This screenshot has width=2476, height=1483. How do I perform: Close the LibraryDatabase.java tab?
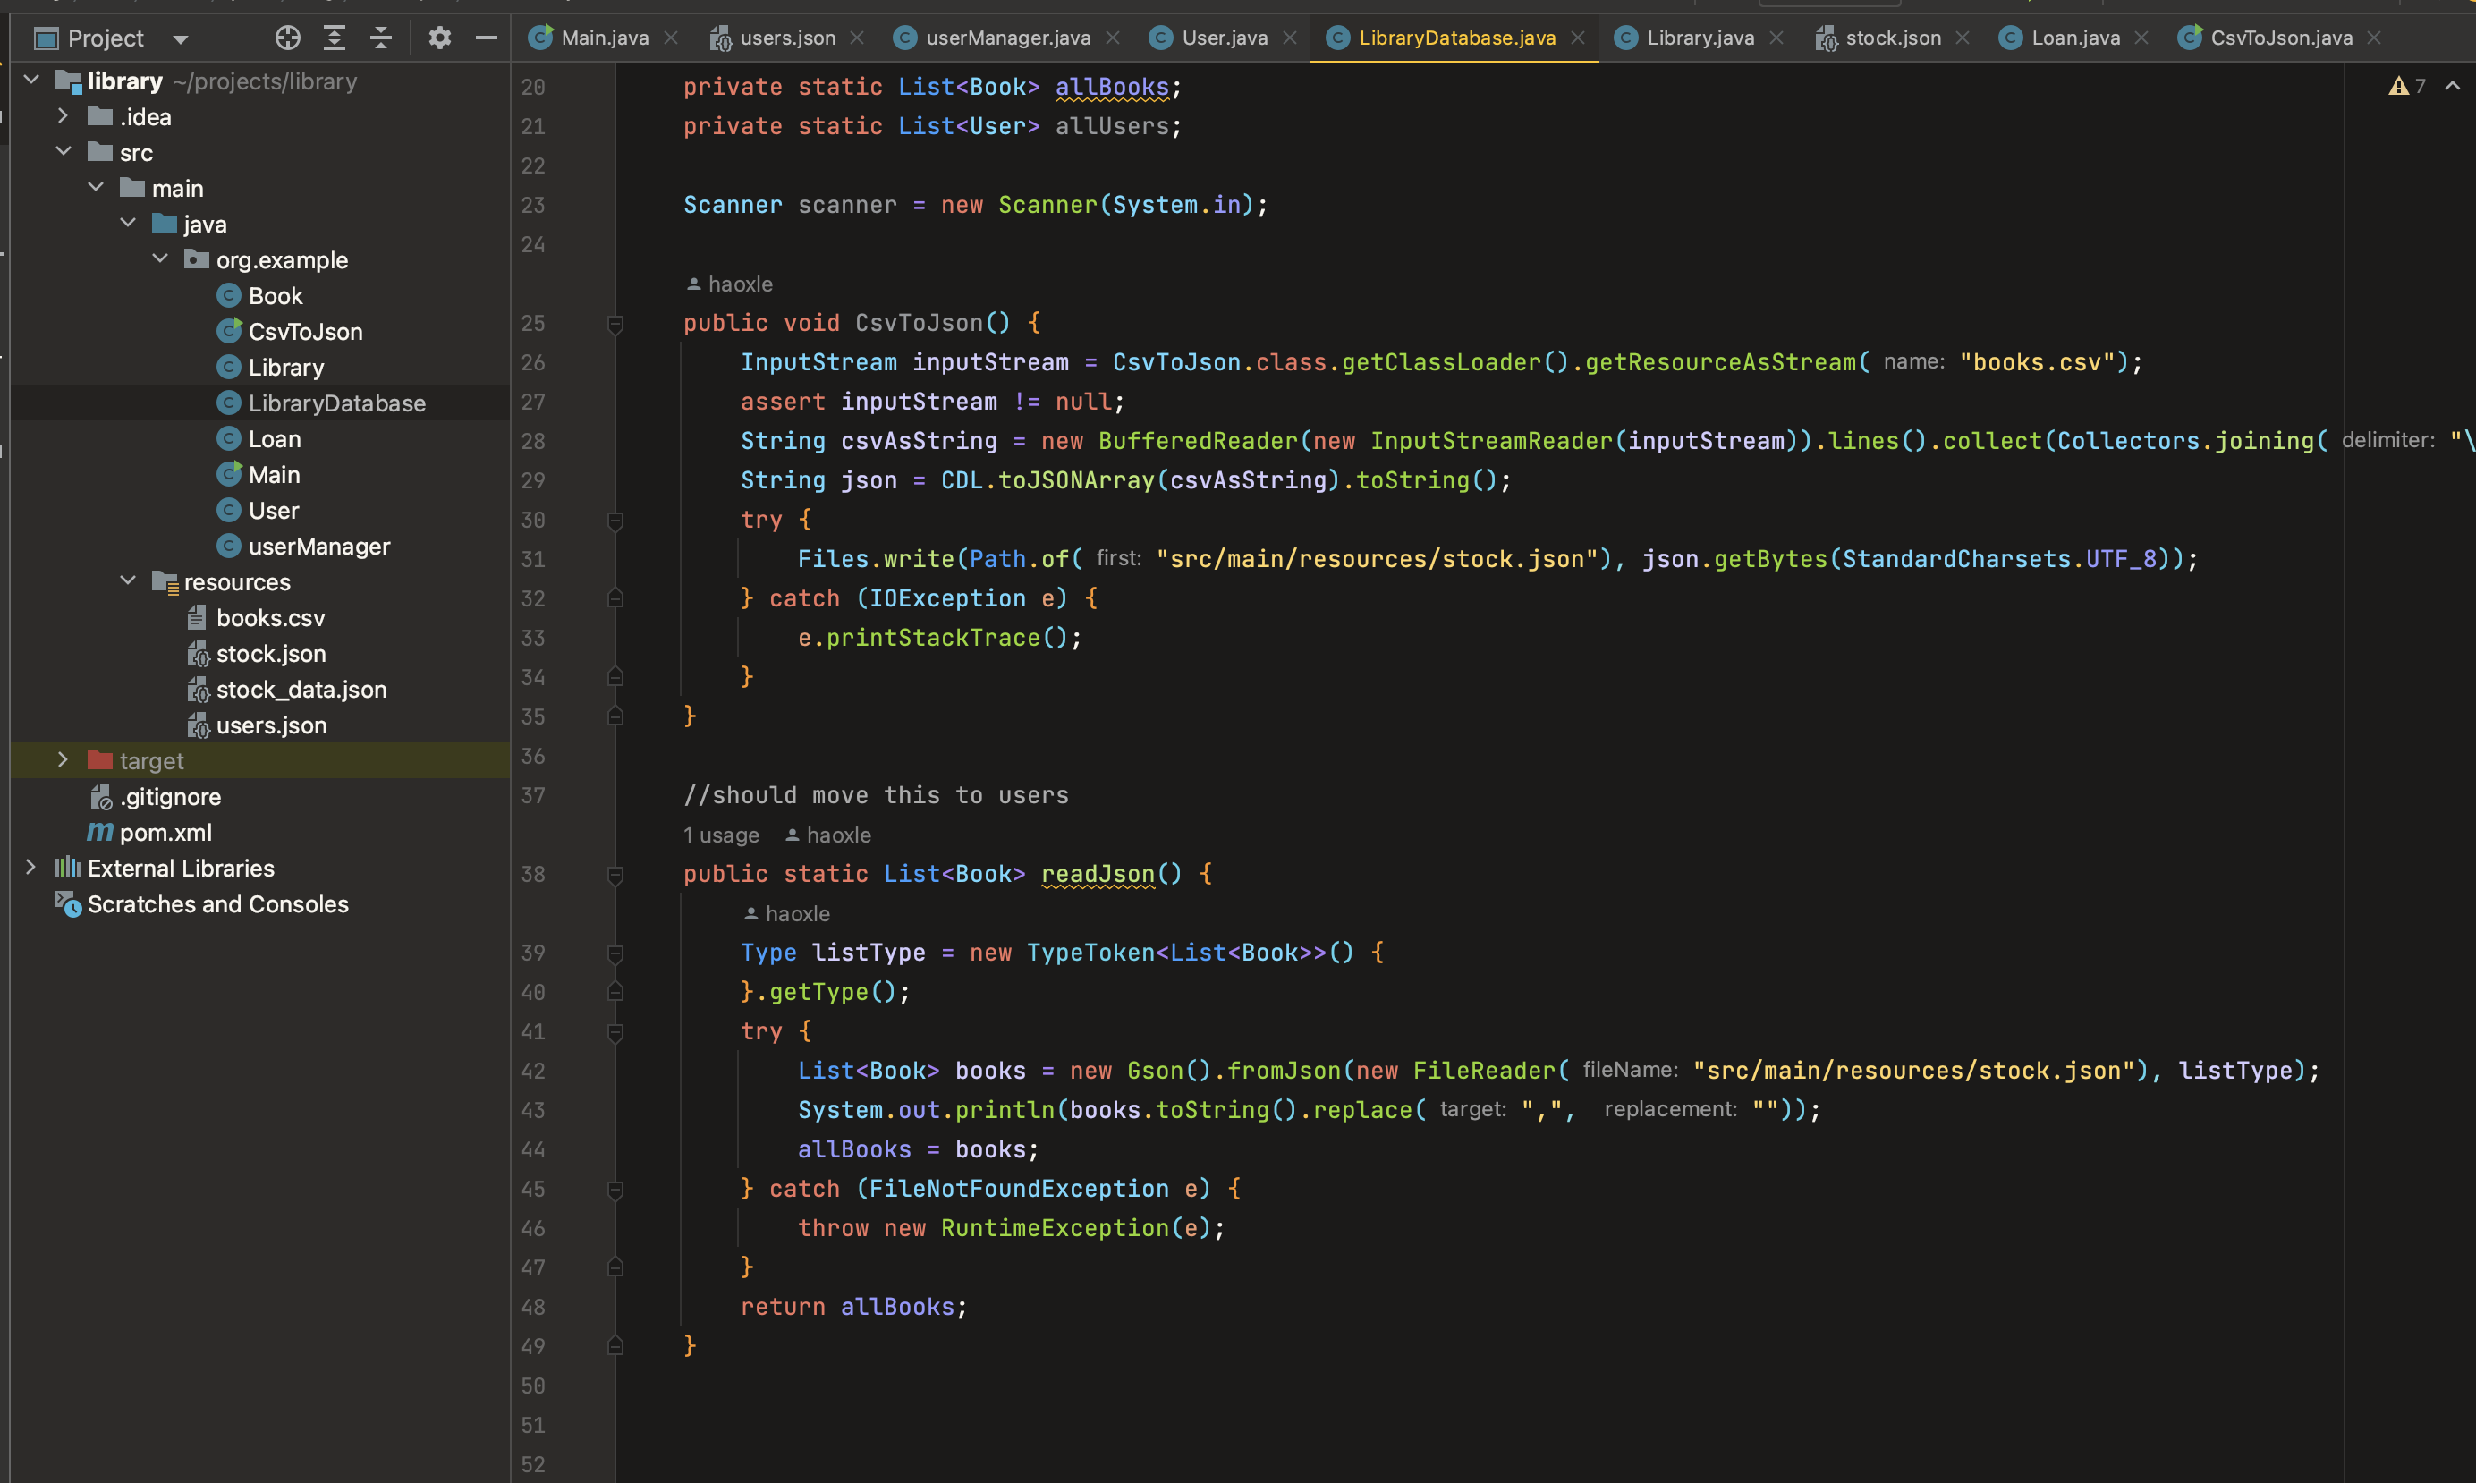point(1578,38)
